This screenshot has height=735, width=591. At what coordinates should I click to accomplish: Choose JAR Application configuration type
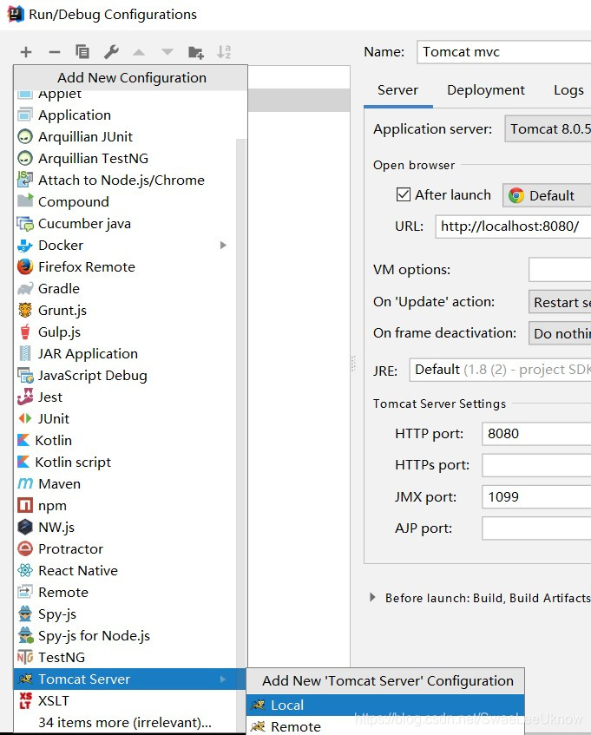(x=126, y=353)
